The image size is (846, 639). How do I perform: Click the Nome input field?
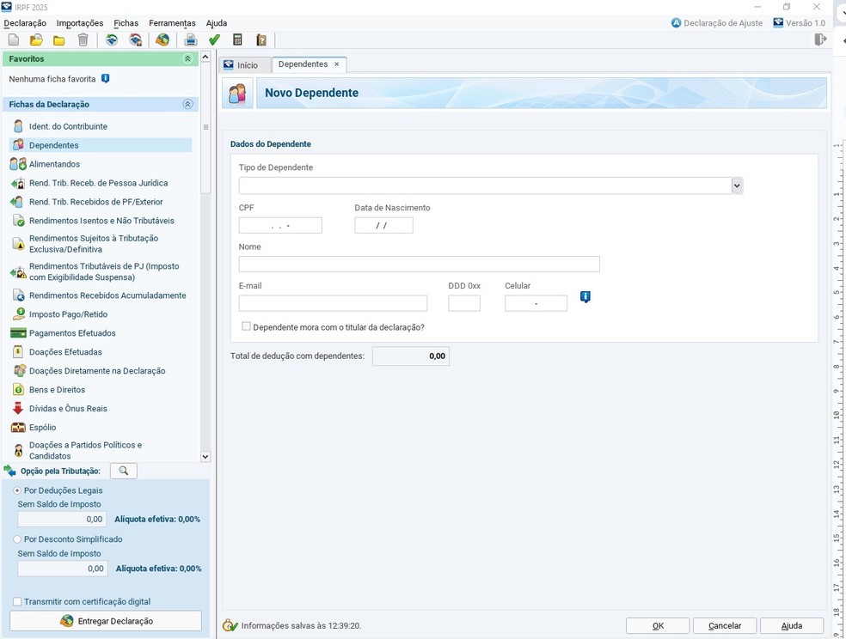419,265
